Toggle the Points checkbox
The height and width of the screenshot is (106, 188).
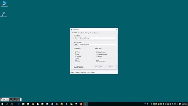pos(76,52)
